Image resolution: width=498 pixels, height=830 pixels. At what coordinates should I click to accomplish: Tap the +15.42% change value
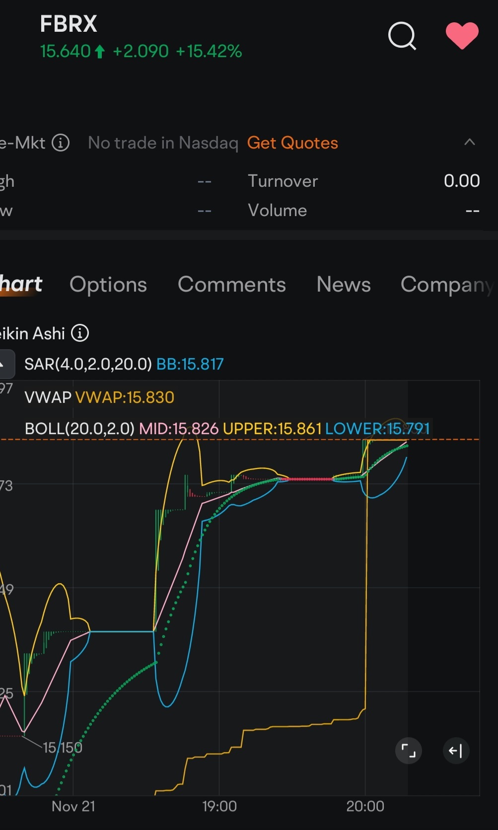pos(209,51)
